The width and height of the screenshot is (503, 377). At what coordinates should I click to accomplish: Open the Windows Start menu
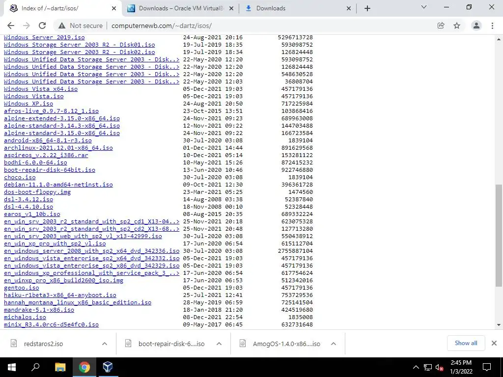click(x=12, y=367)
